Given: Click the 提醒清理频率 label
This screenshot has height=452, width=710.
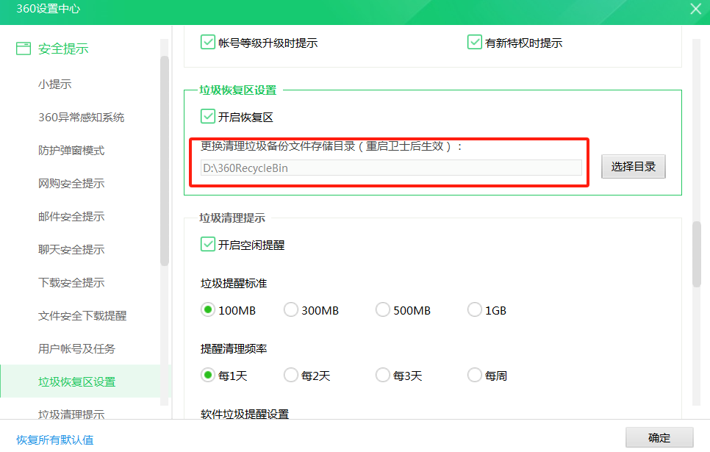Looking at the screenshot, I should point(234,348).
